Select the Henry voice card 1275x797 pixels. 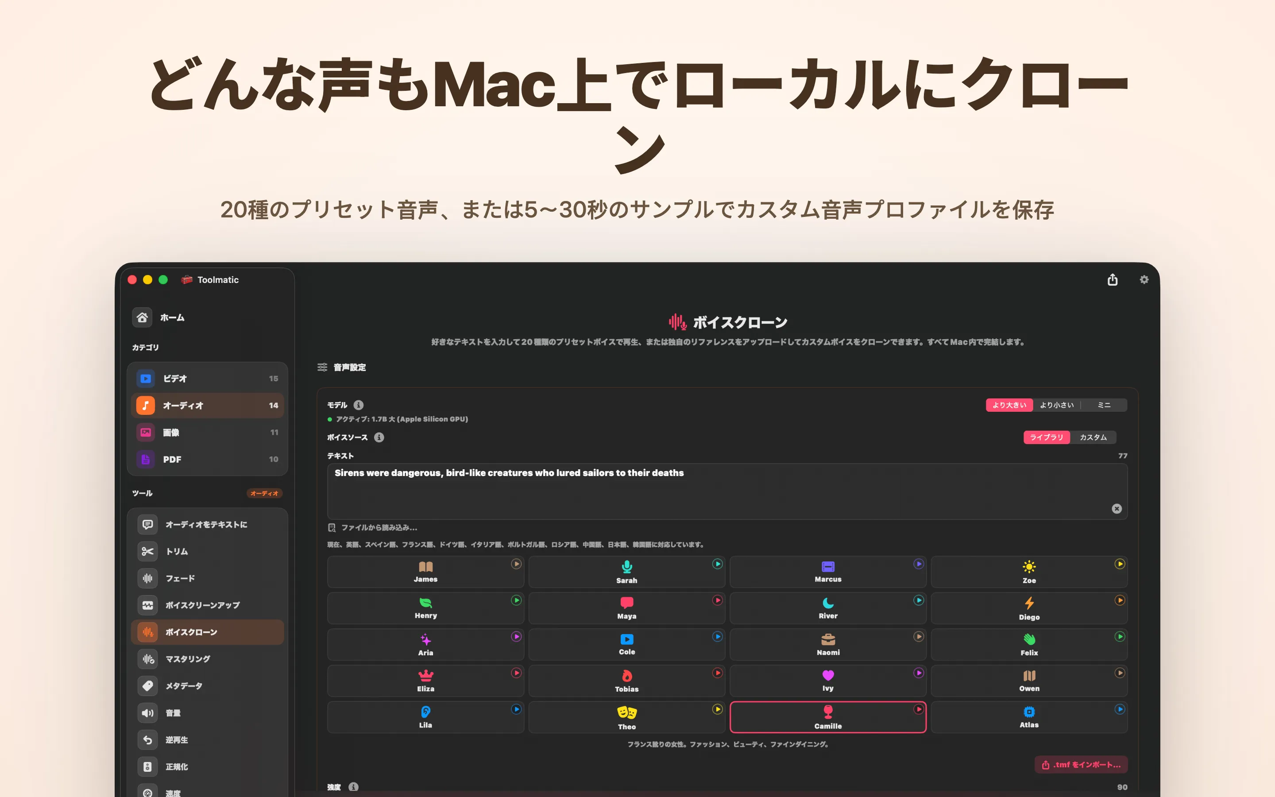425,608
